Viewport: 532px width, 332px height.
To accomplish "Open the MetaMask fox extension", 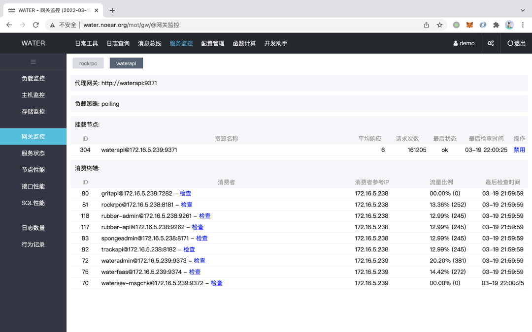I will [469, 25].
